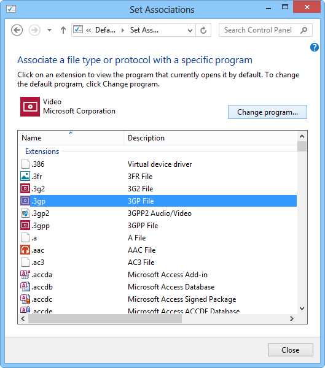
Task: Select the .ac3 blank file icon
Action: [x=25, y=262]
